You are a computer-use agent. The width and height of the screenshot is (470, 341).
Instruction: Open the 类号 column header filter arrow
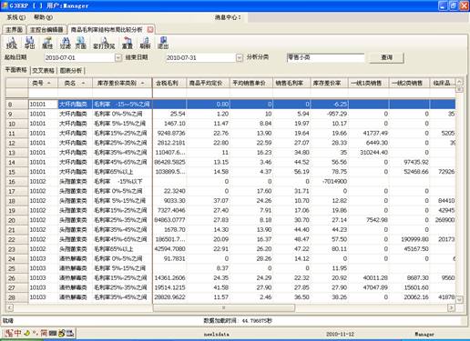pos(48,83)
